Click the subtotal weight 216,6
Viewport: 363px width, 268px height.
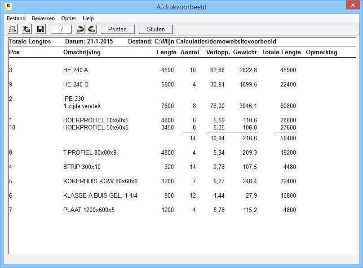coord(250,138)
